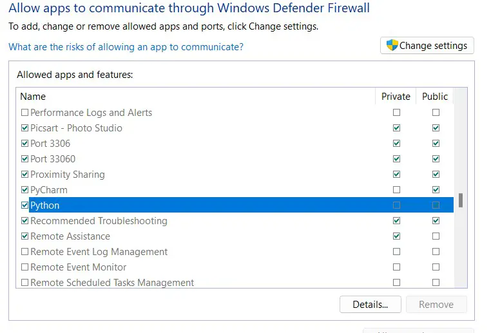The image size is (491, 333).
Task: Toggle the PyCharm Private checkbox
Action: tap(396, 189)
